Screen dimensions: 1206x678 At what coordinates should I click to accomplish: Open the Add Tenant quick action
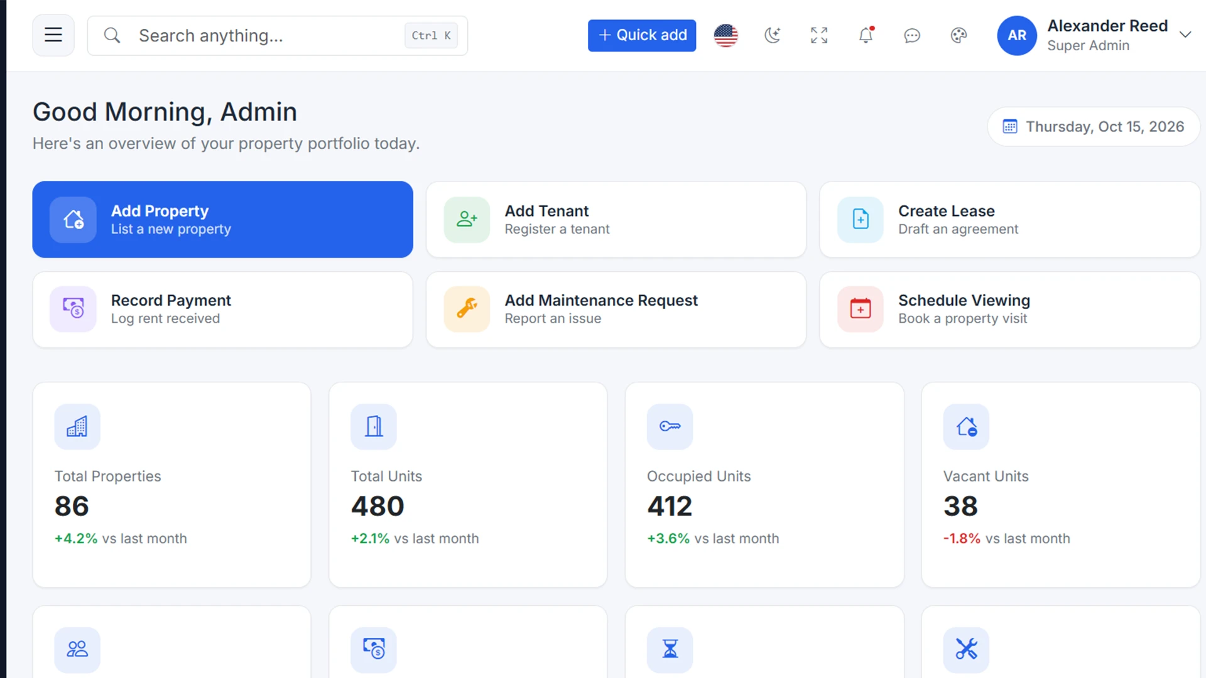tap(616, 220)
